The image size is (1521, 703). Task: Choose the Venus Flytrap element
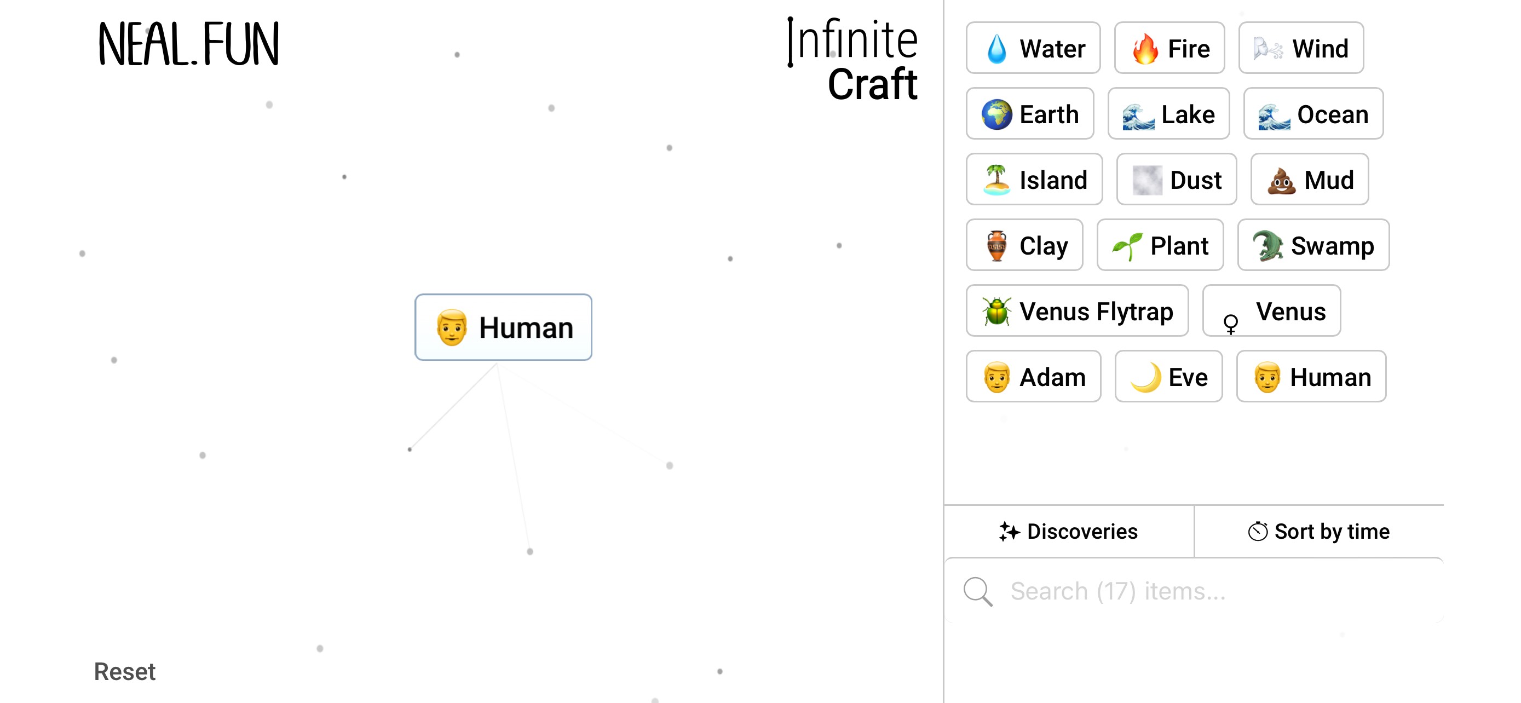tap(1076, 311)
